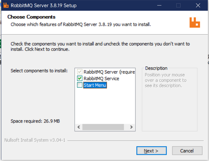Cancel the RabbitMQ setup
The image size is (209, 161).
point(187,151)
